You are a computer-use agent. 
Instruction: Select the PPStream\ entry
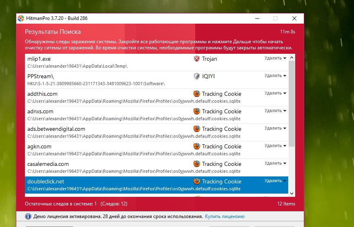[x=157, y=80]
